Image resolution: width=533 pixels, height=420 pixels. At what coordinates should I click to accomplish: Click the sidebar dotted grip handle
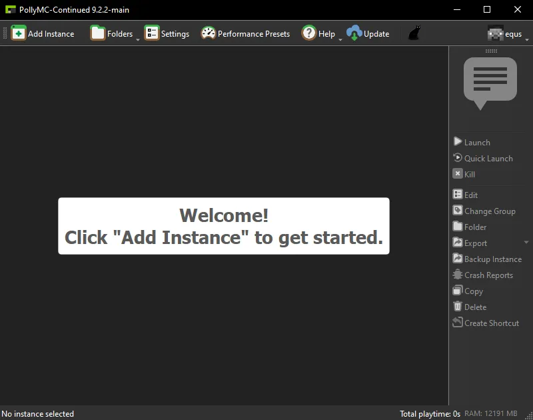pyautogui.click(x=491, y=51)
